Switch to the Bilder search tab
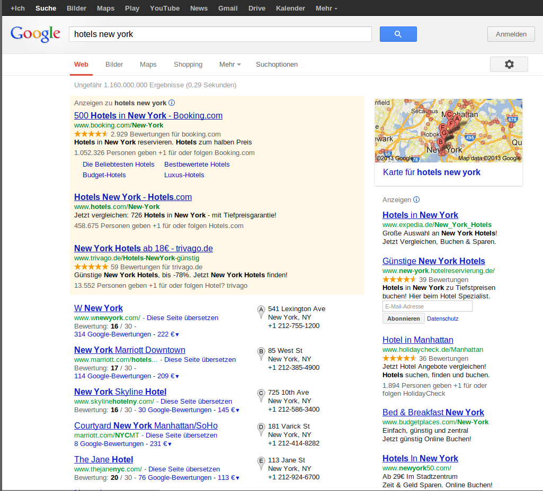This screenshot has width=543, height=491. (114, 65)
